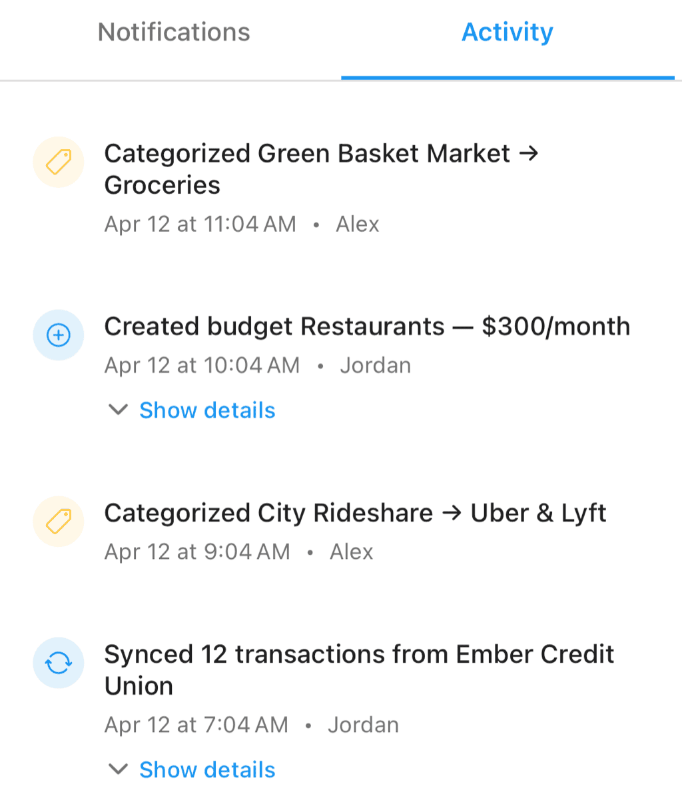Click the sync arrows icon for Ember Credit Union

point(59,663)
